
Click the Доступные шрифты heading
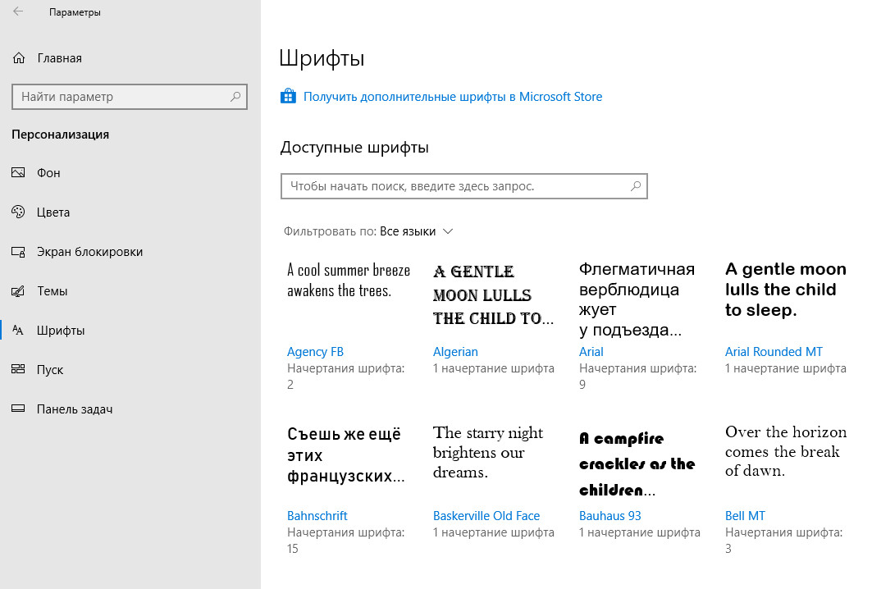[x=354, y=148]
